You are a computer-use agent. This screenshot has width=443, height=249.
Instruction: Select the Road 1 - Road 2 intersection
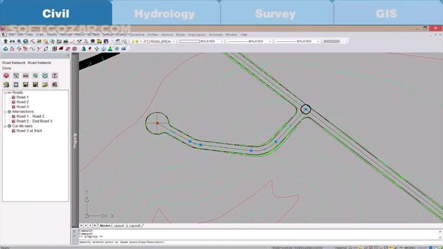tap(30, 116)
